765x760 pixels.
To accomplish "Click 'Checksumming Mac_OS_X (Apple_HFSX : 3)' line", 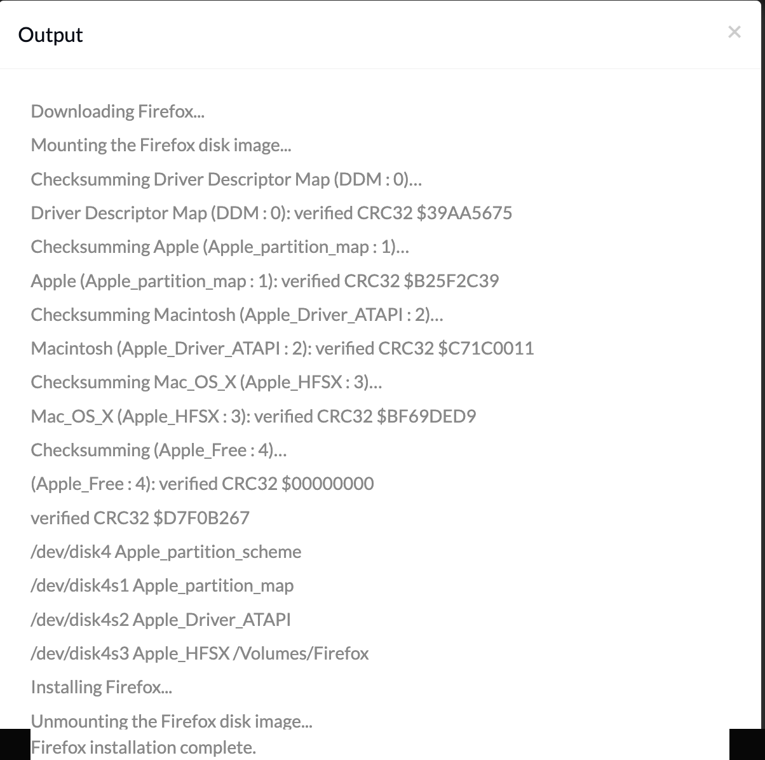I will (206, 382).
